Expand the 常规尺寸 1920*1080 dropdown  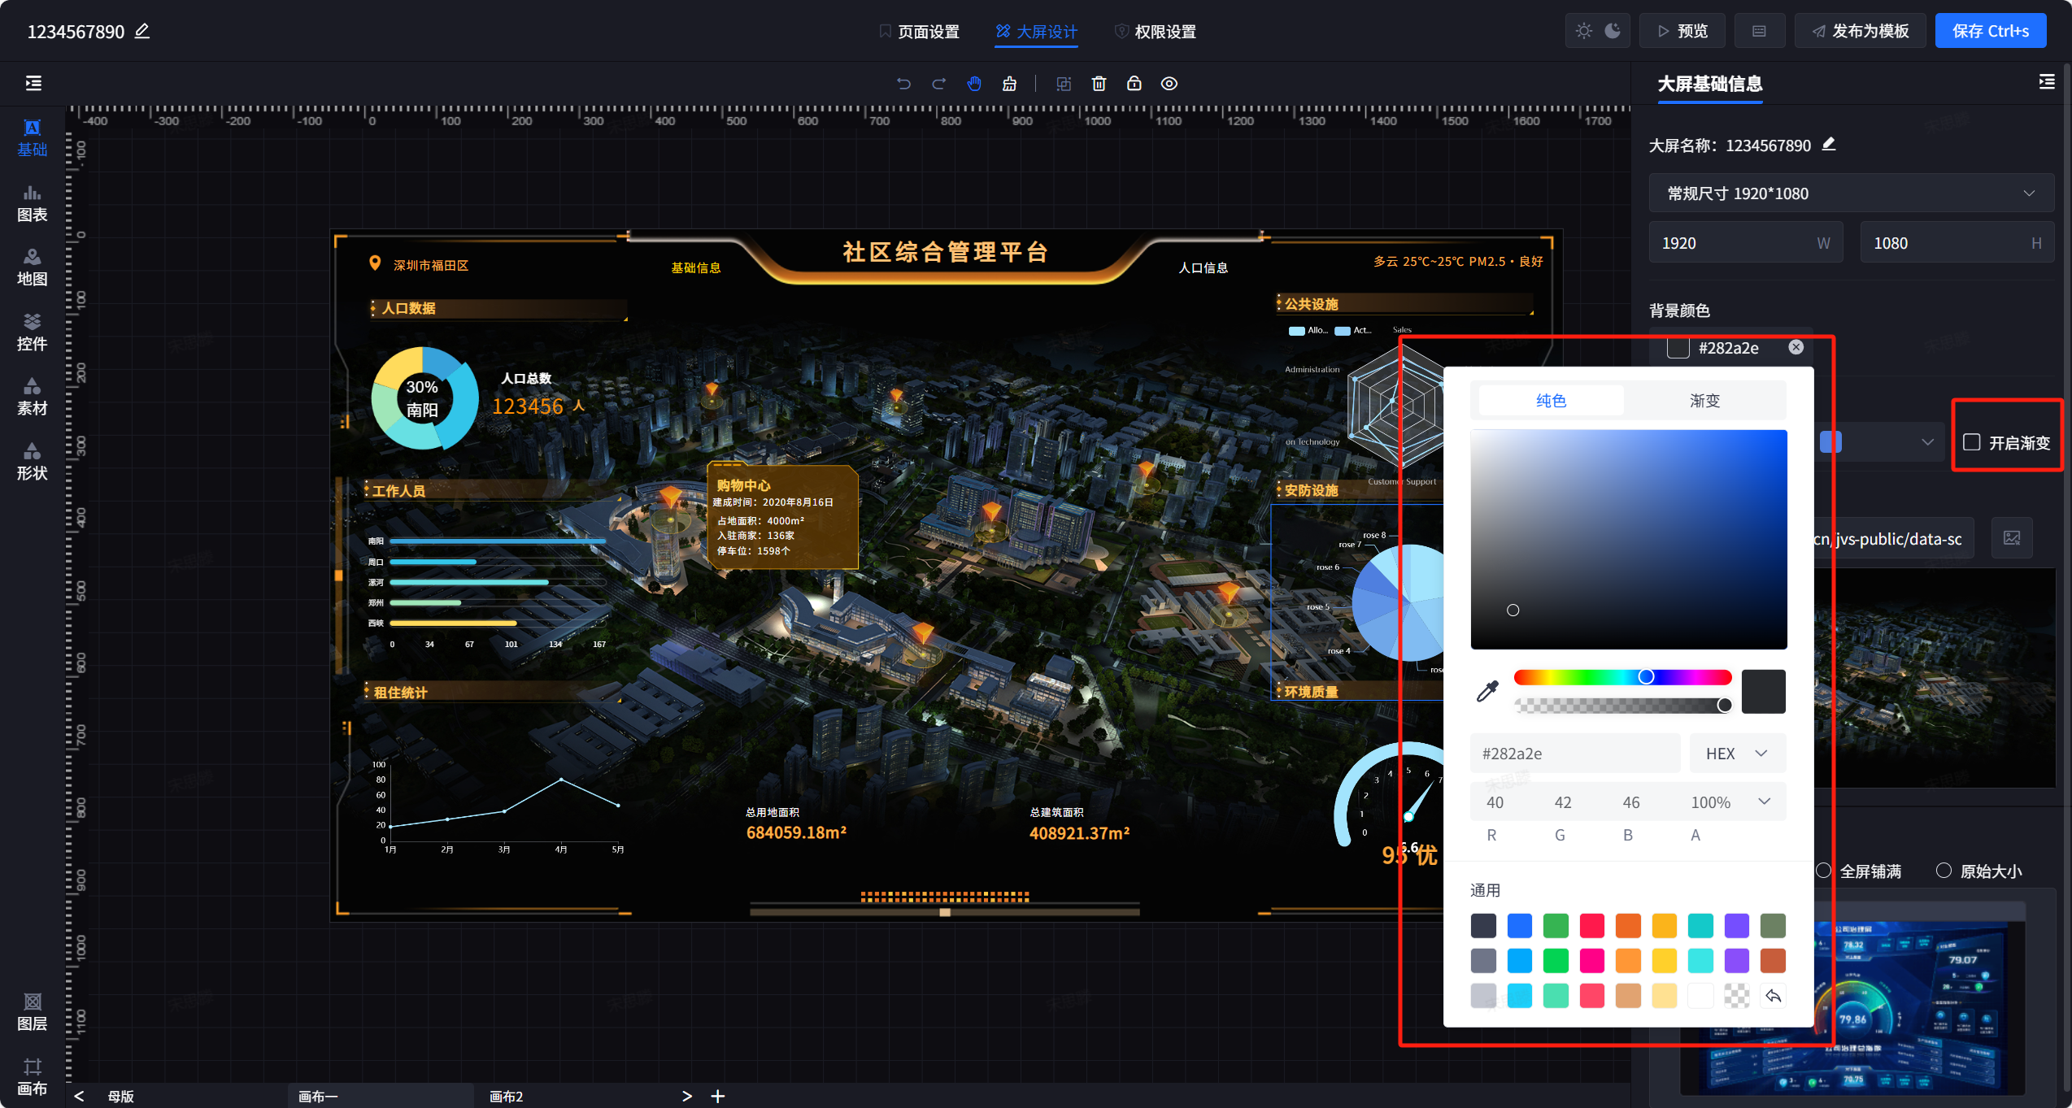[x=1851, y=193]
